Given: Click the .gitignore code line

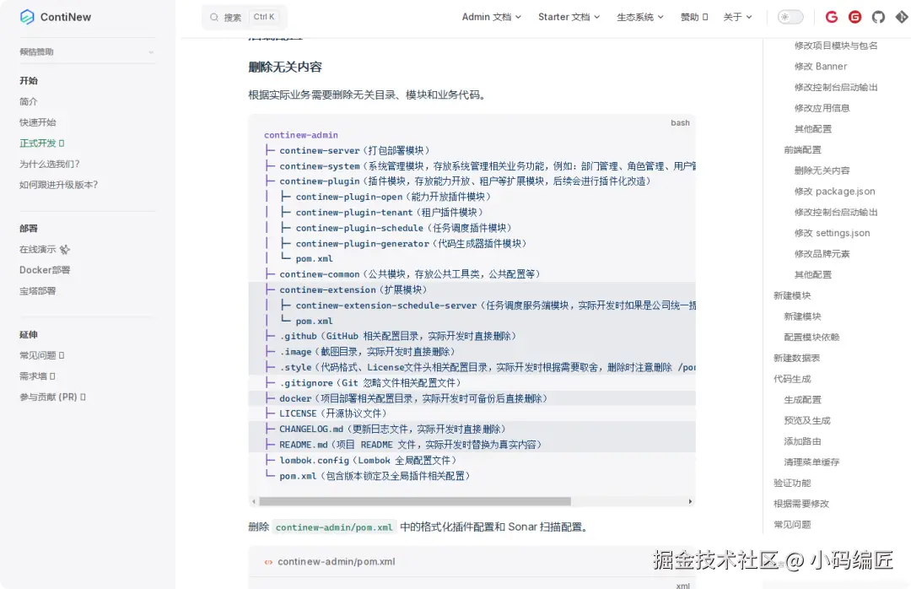Looking at the screenshot, I should (363, 382).
